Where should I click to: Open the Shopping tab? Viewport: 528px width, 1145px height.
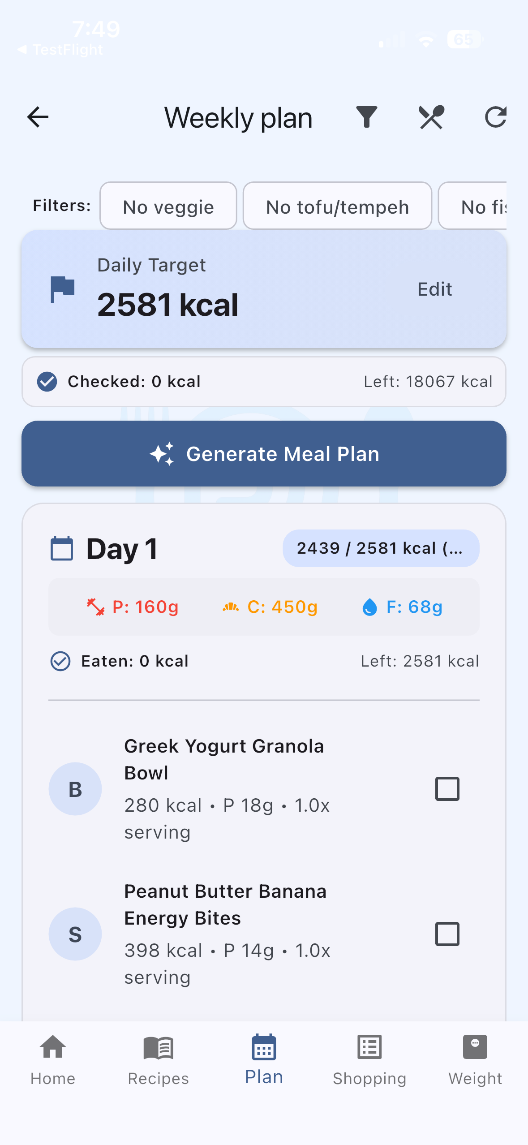click(x=369, y=1060)
